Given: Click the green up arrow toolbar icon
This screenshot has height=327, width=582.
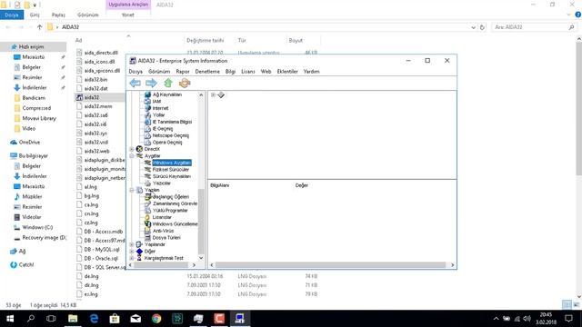Looking at the screenshot, I should click(x=168, y=83).
